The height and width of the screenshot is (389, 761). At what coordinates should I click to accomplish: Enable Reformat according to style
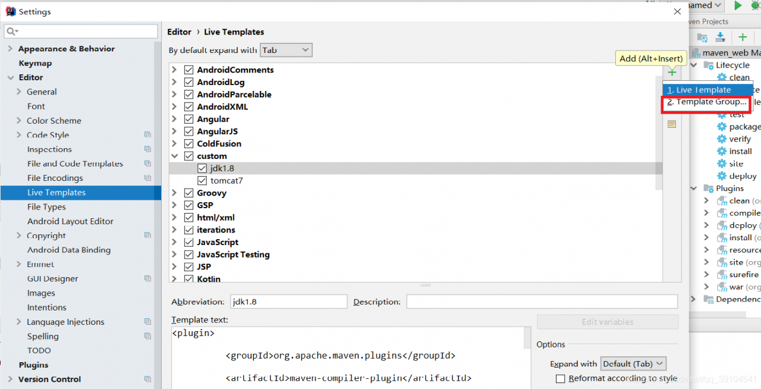(x=560, y=378)
